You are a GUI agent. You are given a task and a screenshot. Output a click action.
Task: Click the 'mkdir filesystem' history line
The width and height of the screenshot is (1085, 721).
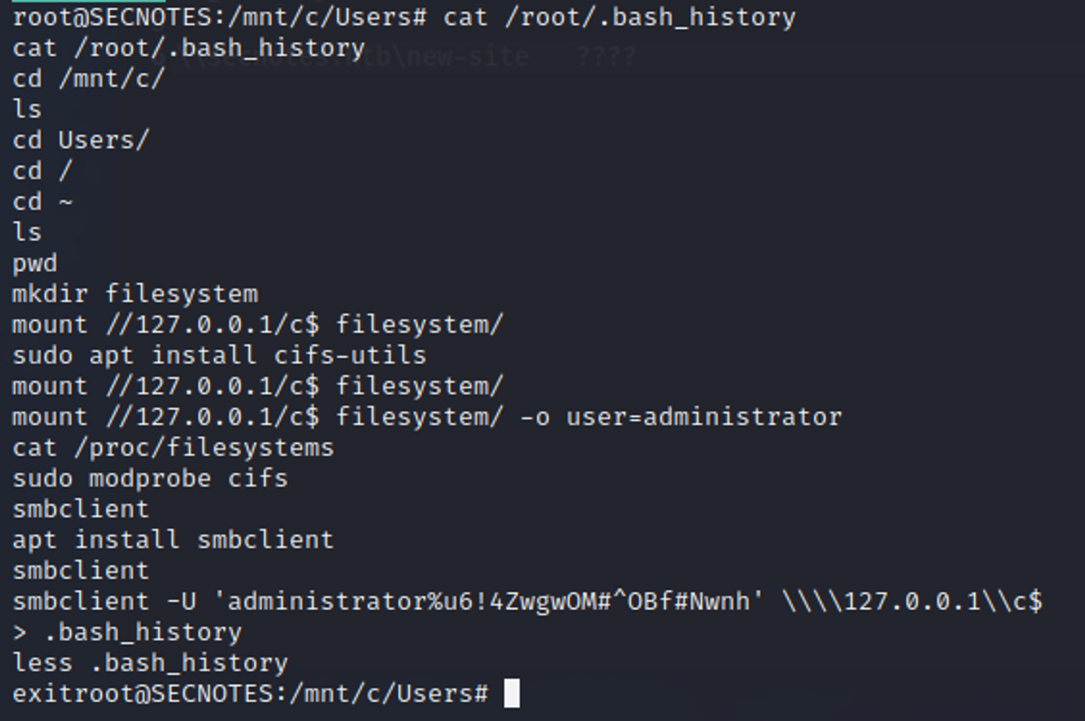point(136,294)
